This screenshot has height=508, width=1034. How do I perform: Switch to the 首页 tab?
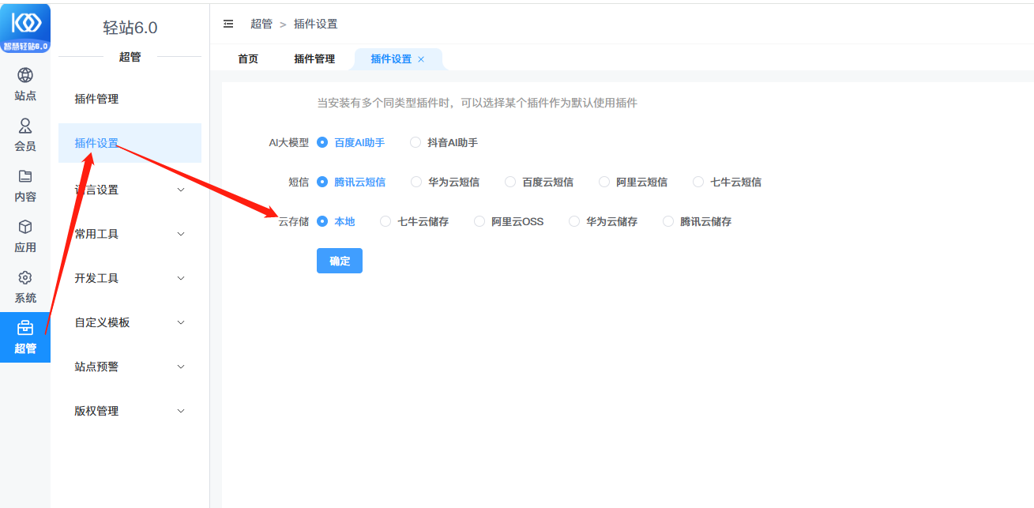click(x=248, y=59)
